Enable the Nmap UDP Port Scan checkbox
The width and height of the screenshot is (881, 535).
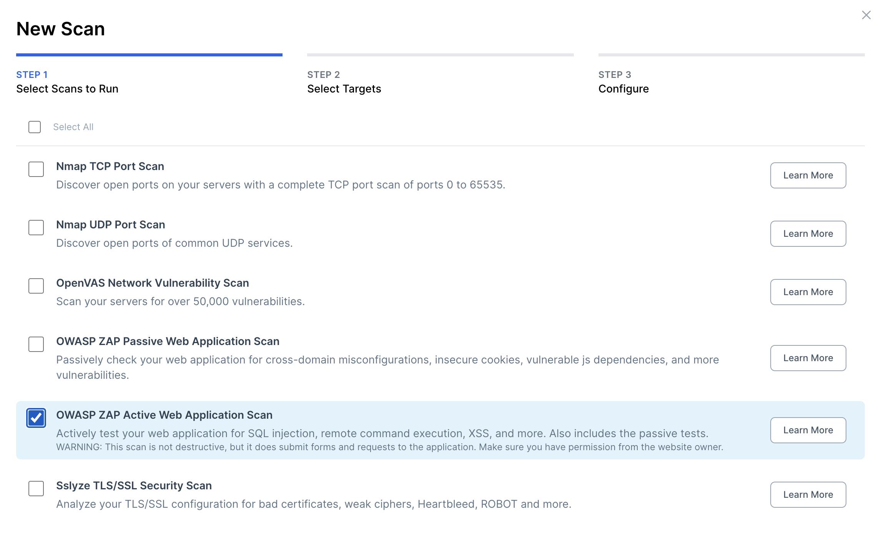(x=36, y=228)
